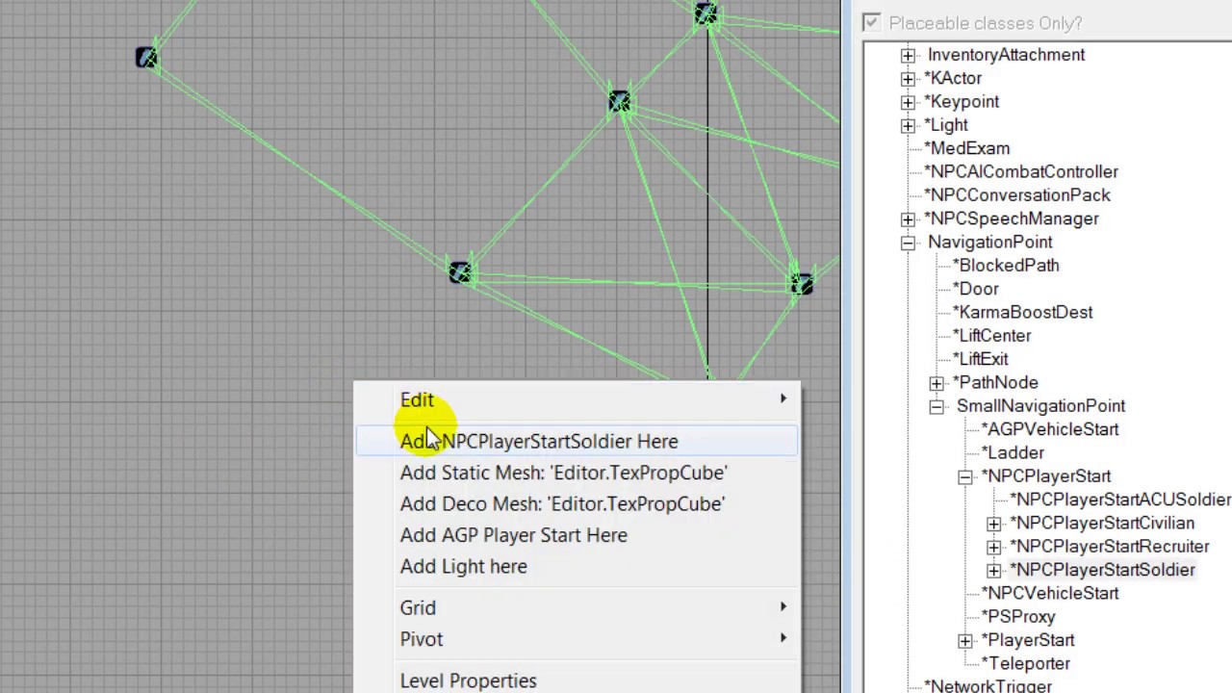This screenshot has height=693, width=1232.
Task: Collapse the SmallNavigationPoint tree node
Action: click(x=937, y=406)
